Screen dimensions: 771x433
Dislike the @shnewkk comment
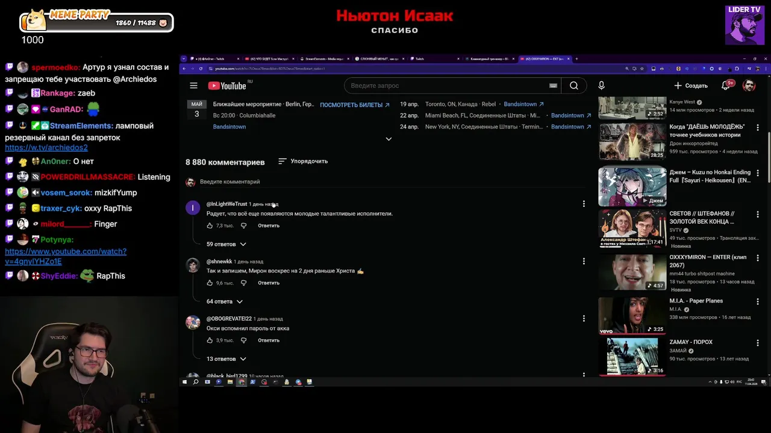[x=243, y=283]
